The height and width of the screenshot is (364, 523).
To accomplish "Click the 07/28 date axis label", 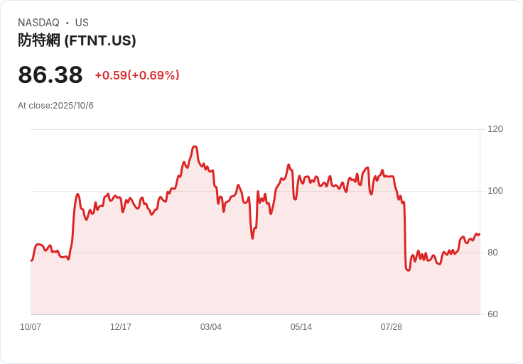I will tap(392, 326).
